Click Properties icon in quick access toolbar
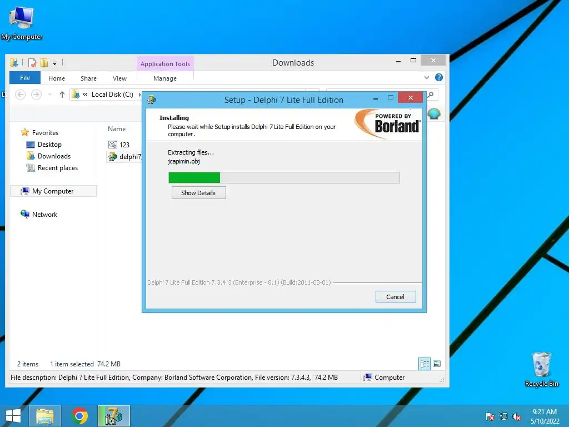Viewport: 569px width, 427px height. 32,63
